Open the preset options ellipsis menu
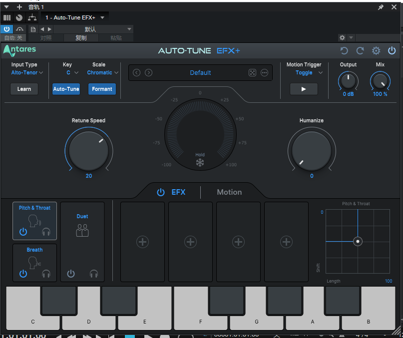The height and width of the screenshot is (338, 403). (264, 73)
